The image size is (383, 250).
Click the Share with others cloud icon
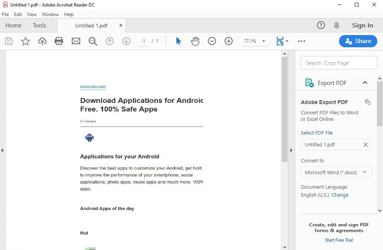pyautogui.click(x=42, y=41)
